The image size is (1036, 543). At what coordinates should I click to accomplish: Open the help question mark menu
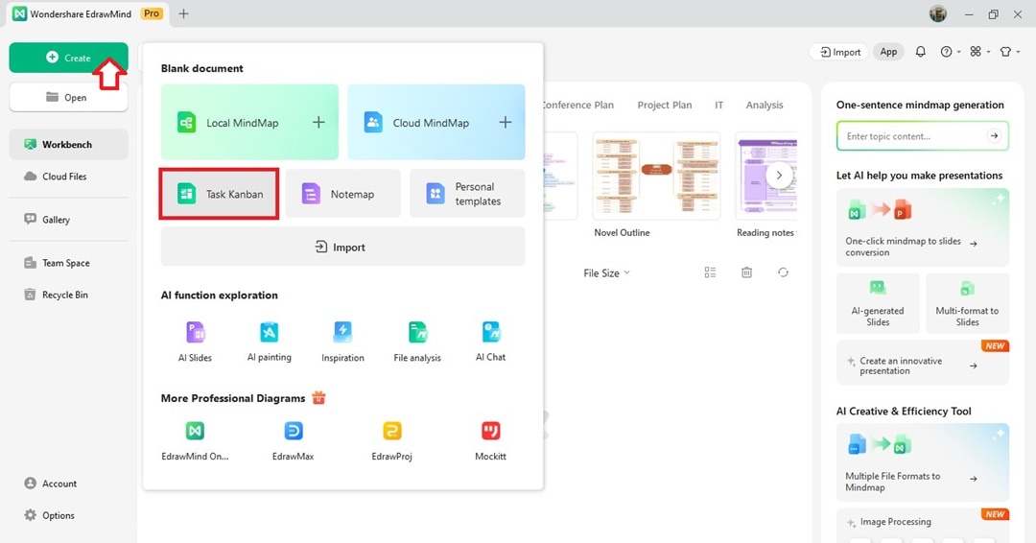(x=950, y=52)
